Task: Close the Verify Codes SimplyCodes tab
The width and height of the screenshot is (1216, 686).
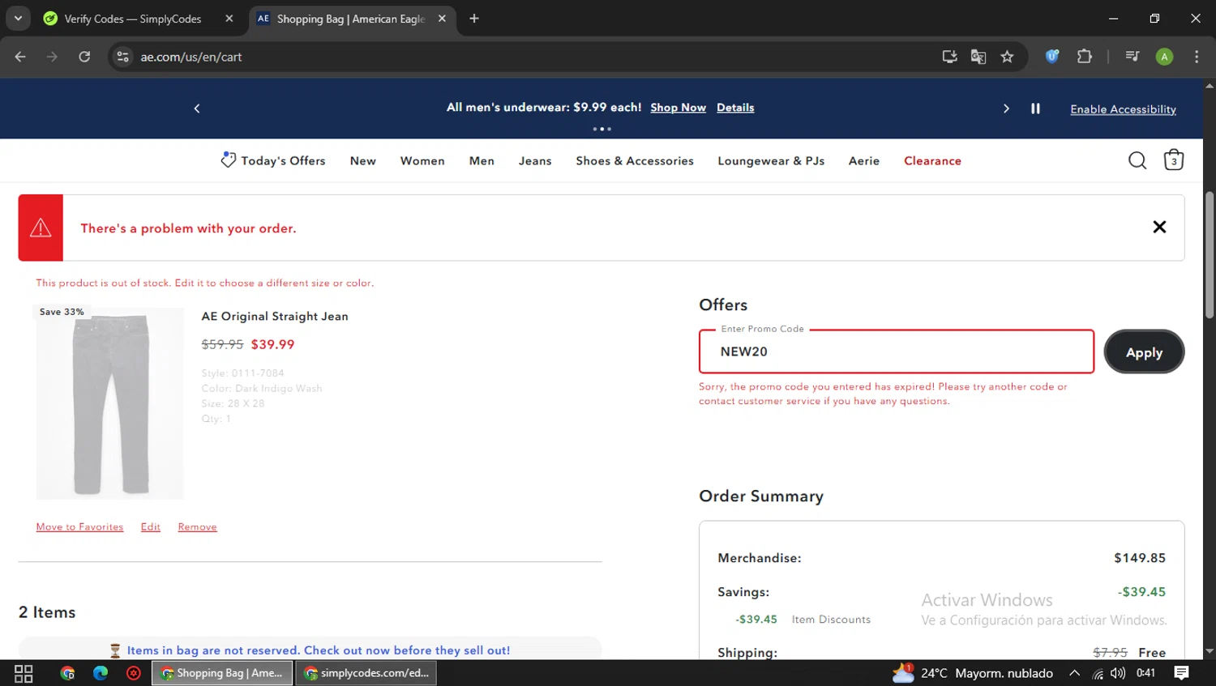Action: (x=229, y=19)
